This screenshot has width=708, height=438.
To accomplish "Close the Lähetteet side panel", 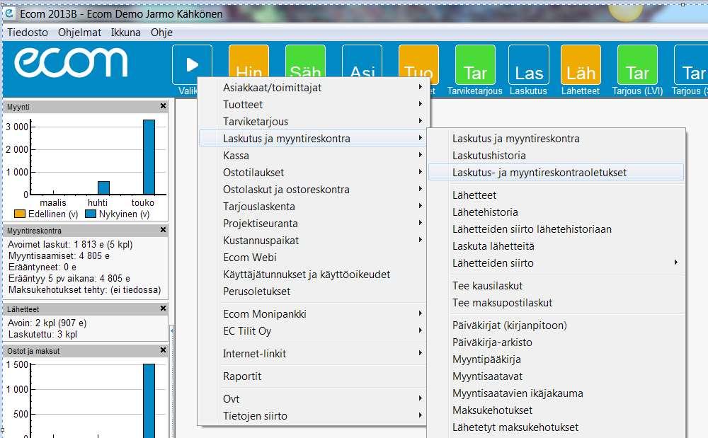I will pos(163,309).
